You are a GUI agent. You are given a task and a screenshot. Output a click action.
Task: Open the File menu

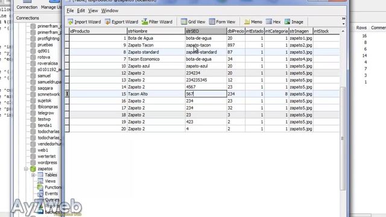point(70,11)
